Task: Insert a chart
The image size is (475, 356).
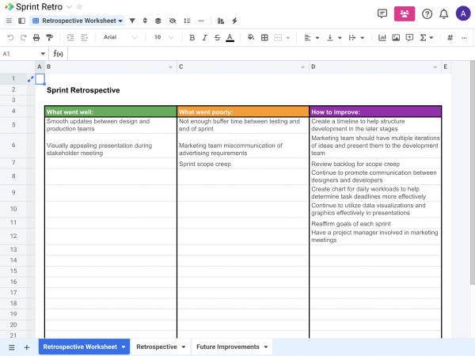Action: point(382,37)
